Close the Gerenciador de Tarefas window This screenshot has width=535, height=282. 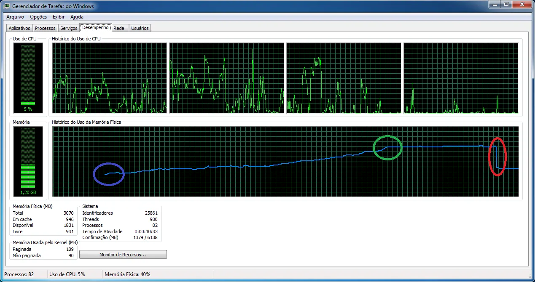pyautogui.click(x=521, y=4)
